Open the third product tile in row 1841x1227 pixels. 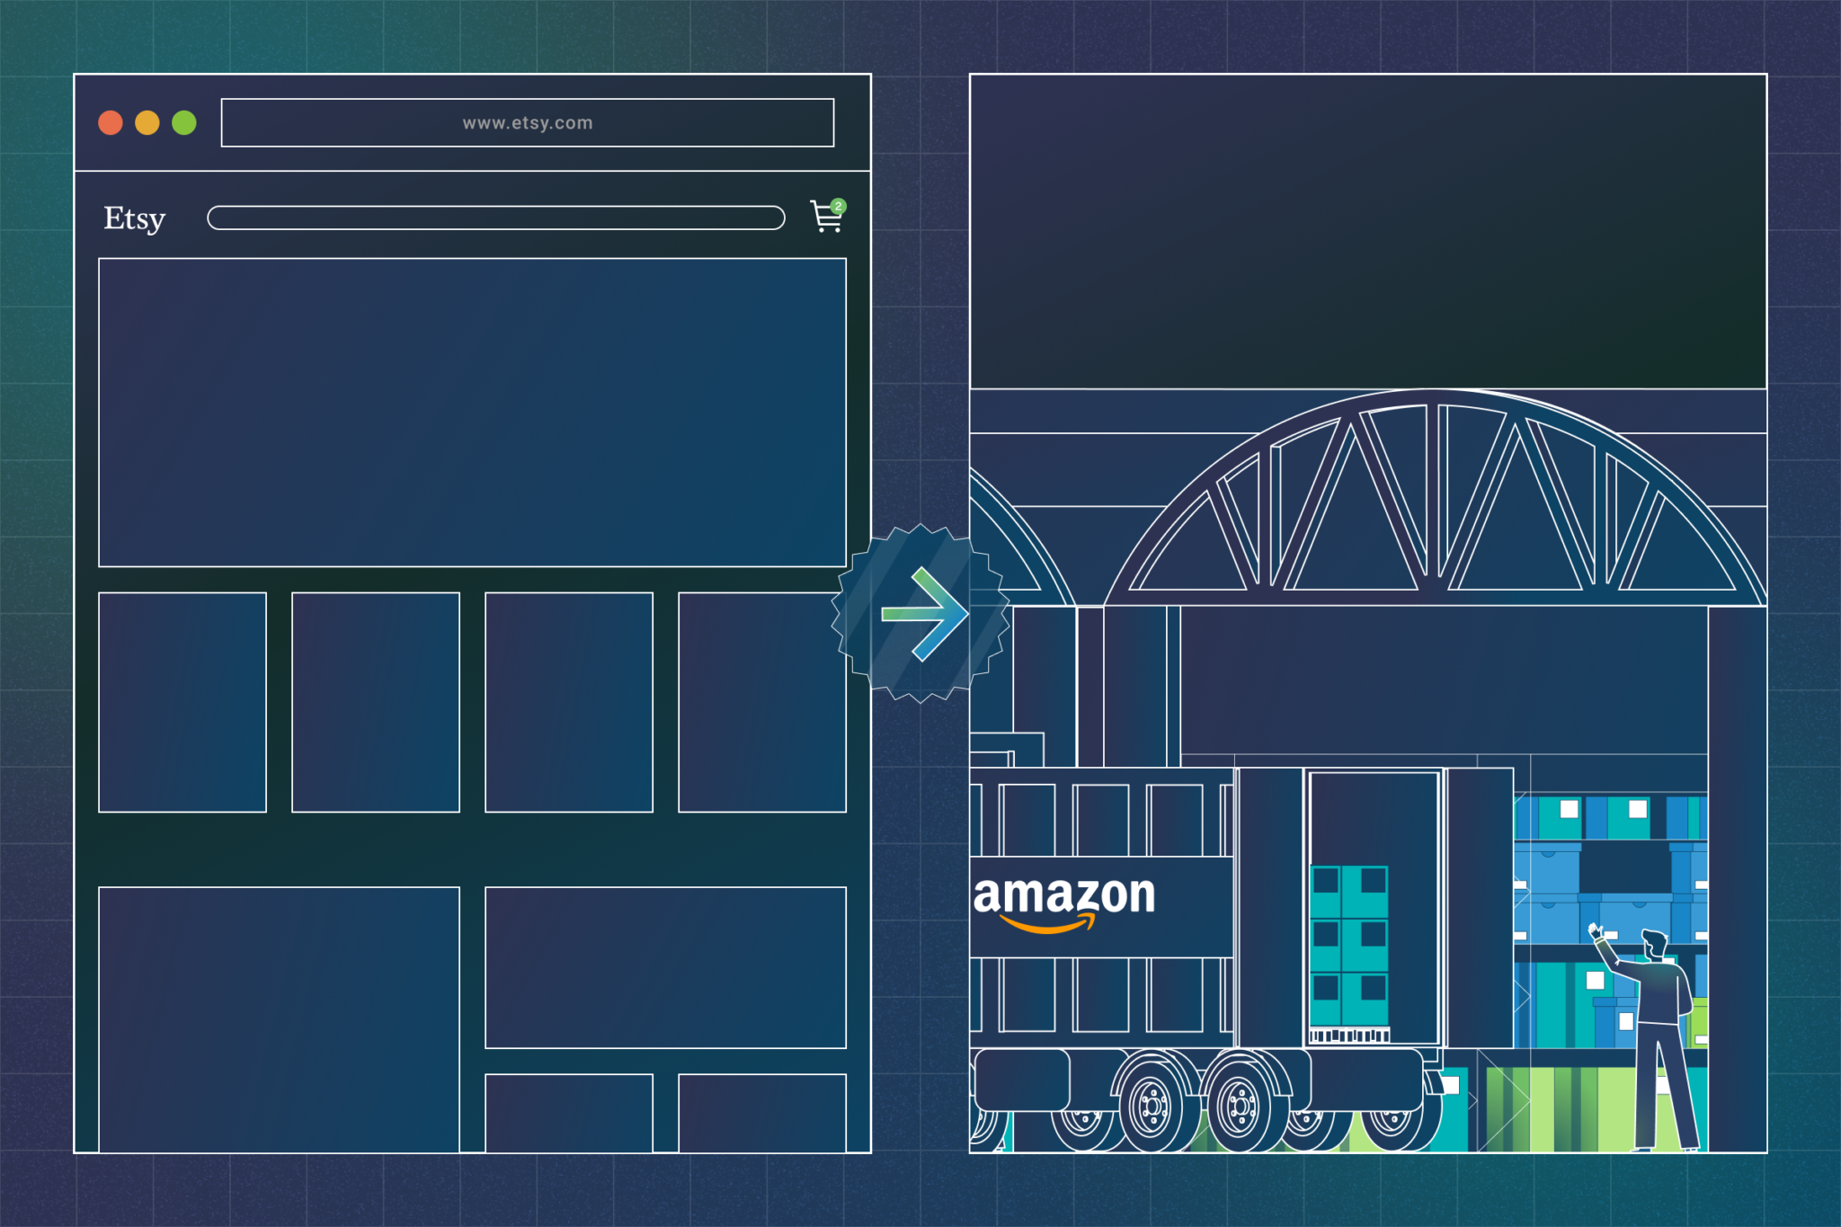pos(569,702)
